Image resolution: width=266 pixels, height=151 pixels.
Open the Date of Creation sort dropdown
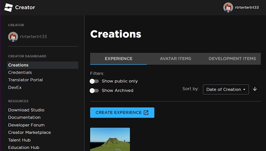pyautogui.click(x=226, y=89)
